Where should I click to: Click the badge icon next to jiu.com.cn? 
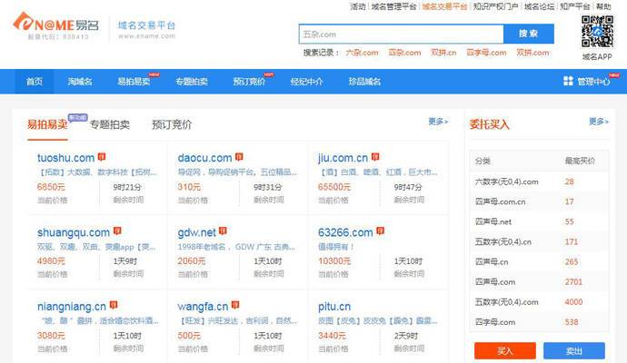tap(375, 157)
